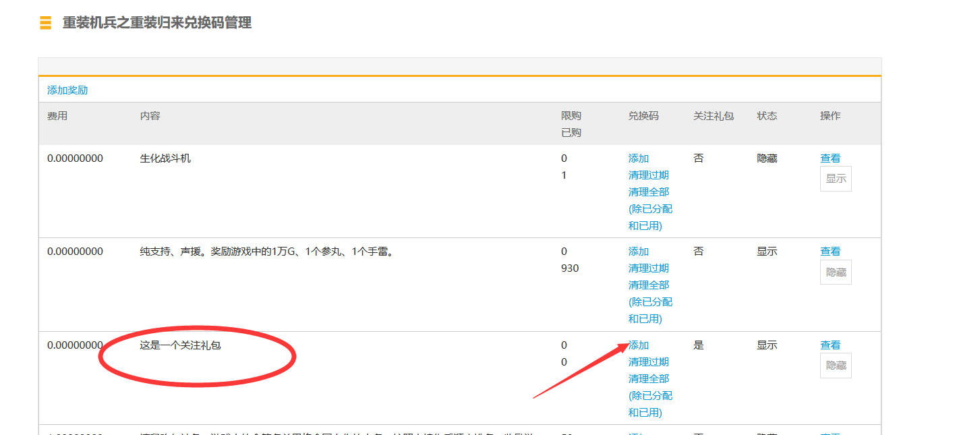Screen dimensions: 957x435
Task: Click 添加 in the 纯支持、声援 row
Action: click(x=639, y=252)
